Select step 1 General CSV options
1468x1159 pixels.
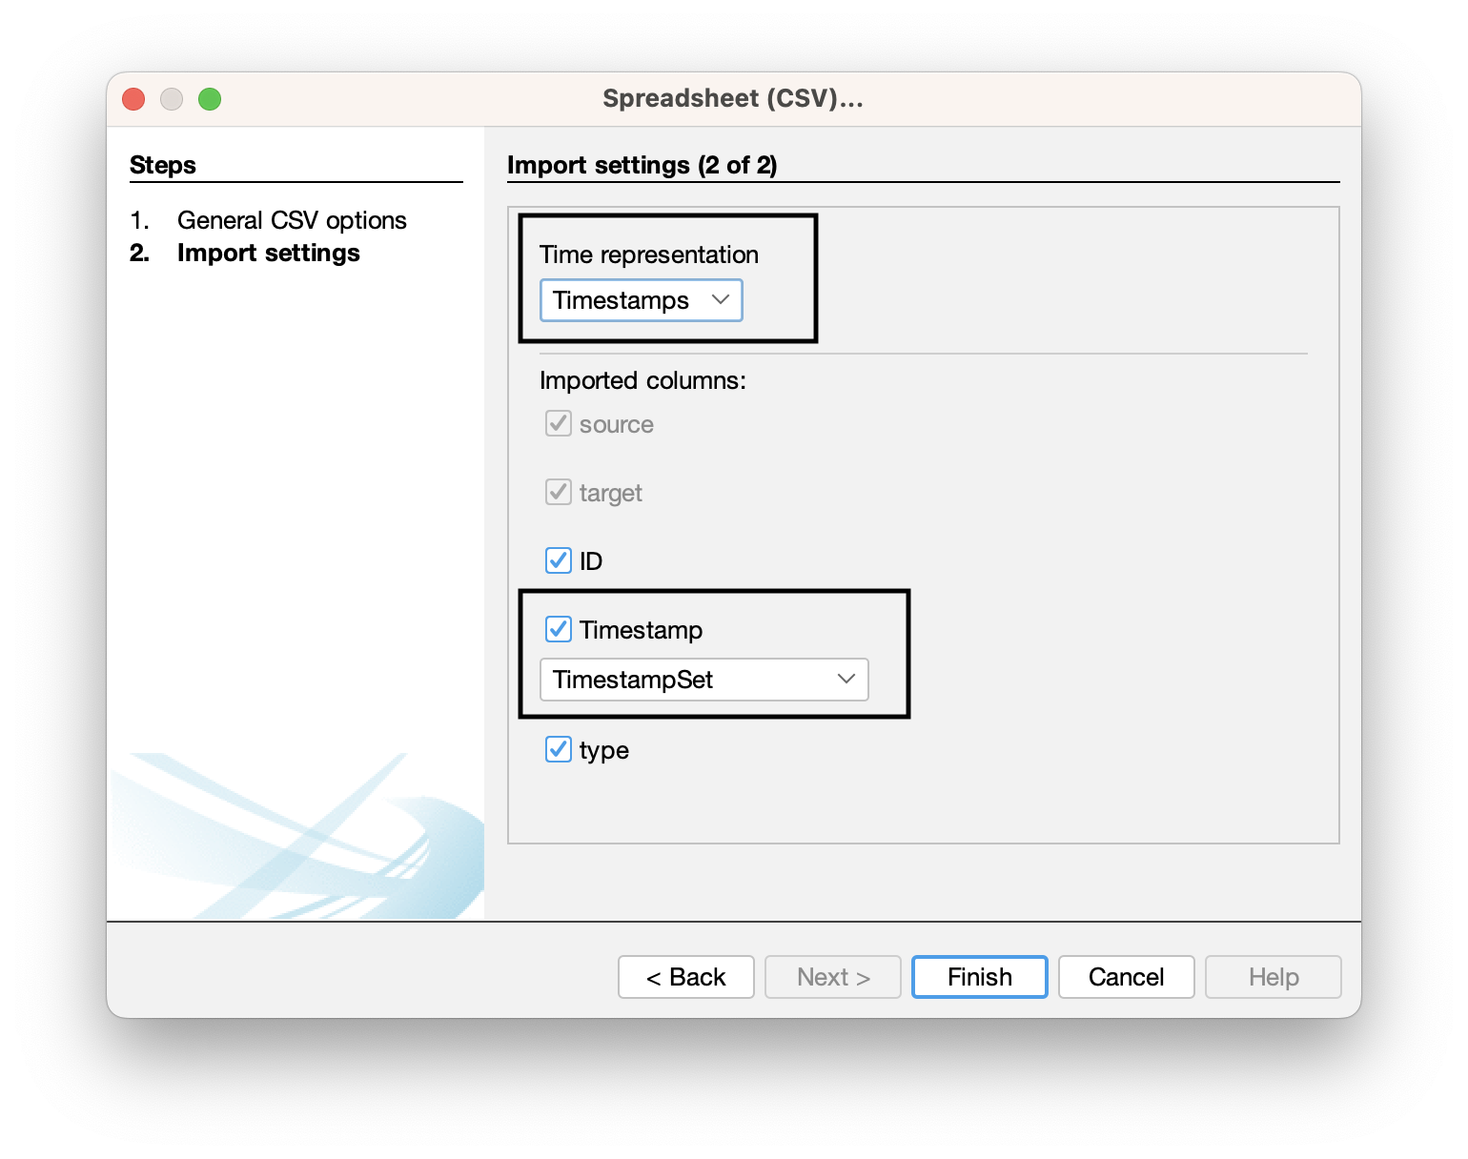(291, 220)
